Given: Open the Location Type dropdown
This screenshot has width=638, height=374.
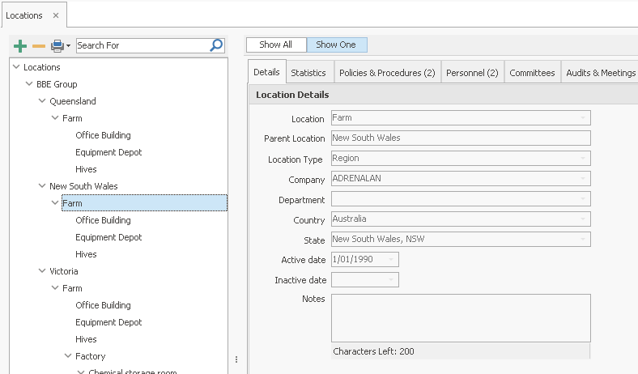Looking at the screenshot, I should (x=582, y=159).
